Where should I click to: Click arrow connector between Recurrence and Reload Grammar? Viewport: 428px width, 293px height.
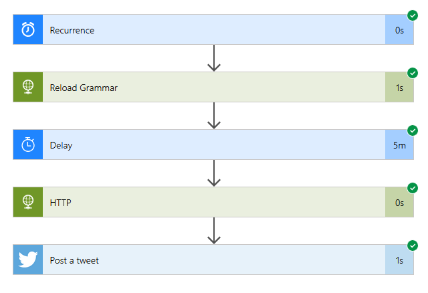(x=214, y=58)
